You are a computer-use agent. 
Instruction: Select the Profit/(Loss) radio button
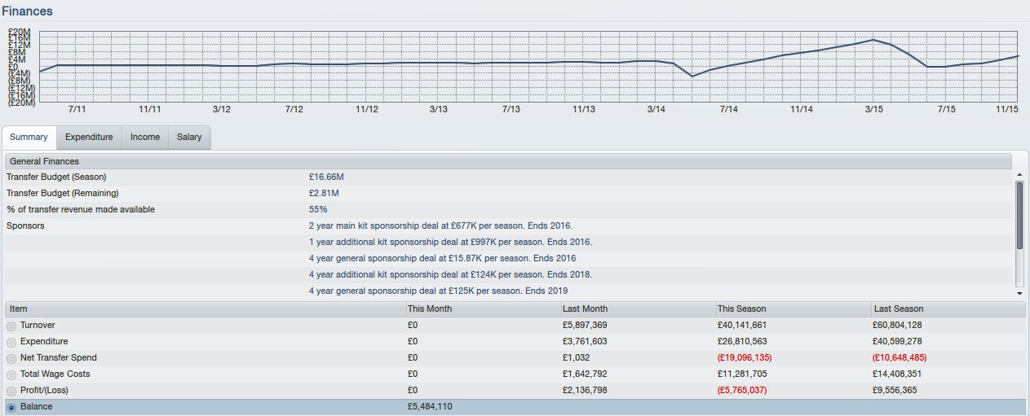click(x=11, y=391)
